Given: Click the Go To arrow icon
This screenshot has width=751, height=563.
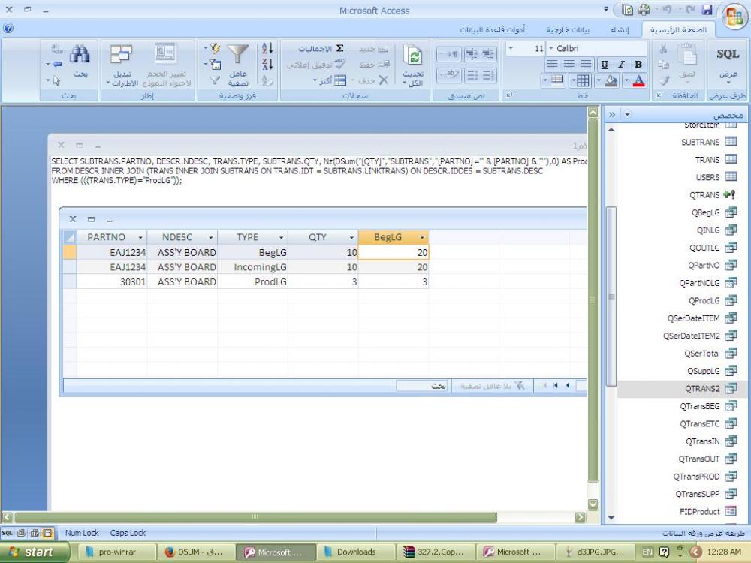Looking at the screenshot, I should 57,64.
